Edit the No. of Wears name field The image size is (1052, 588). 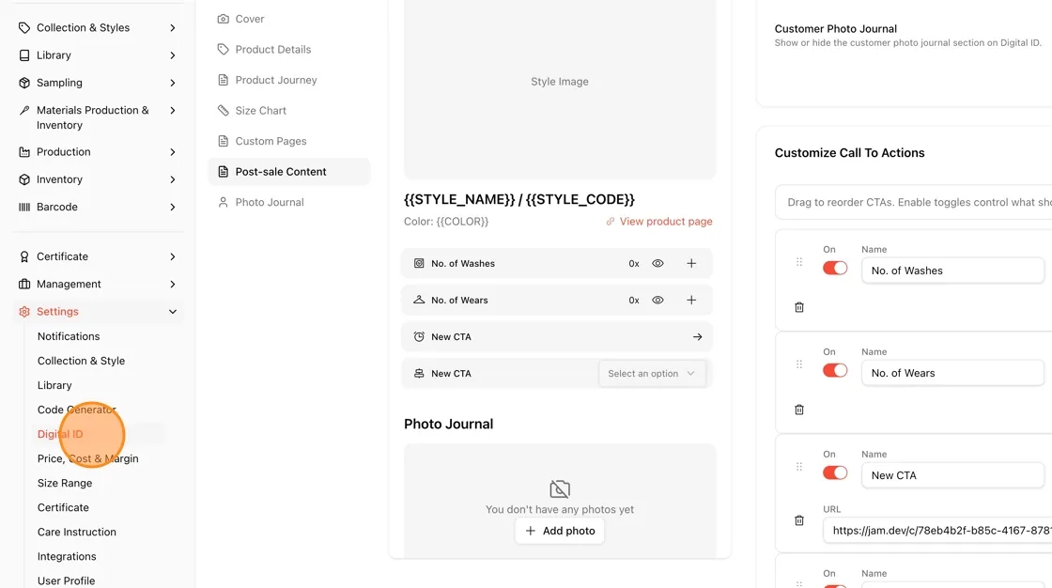(x=952, y=373)
